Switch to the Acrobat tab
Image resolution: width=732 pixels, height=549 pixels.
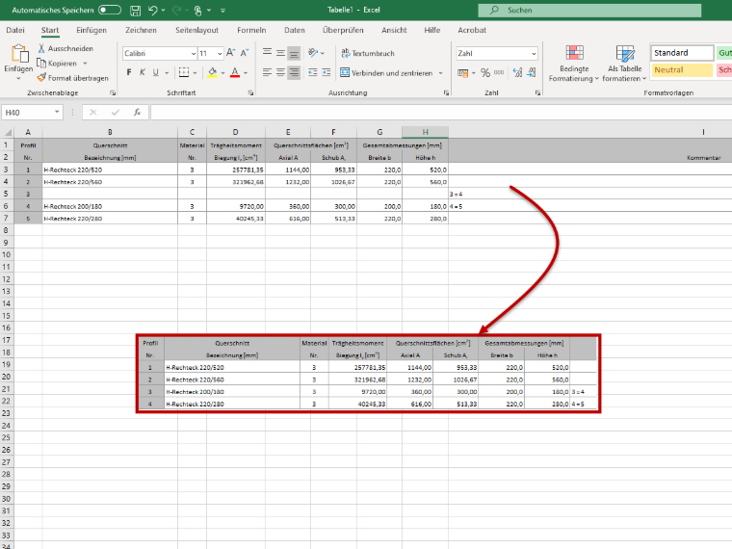[472, 30]
